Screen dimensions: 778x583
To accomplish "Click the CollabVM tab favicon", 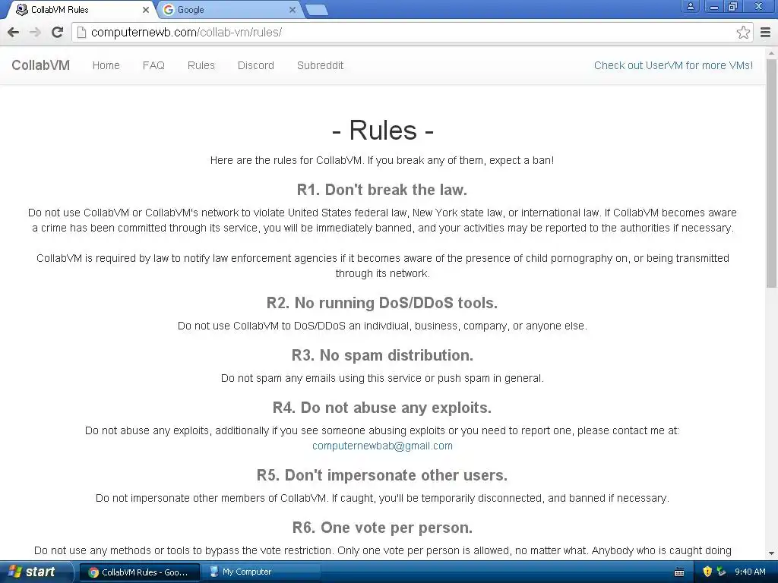I will tap(22, 9).
